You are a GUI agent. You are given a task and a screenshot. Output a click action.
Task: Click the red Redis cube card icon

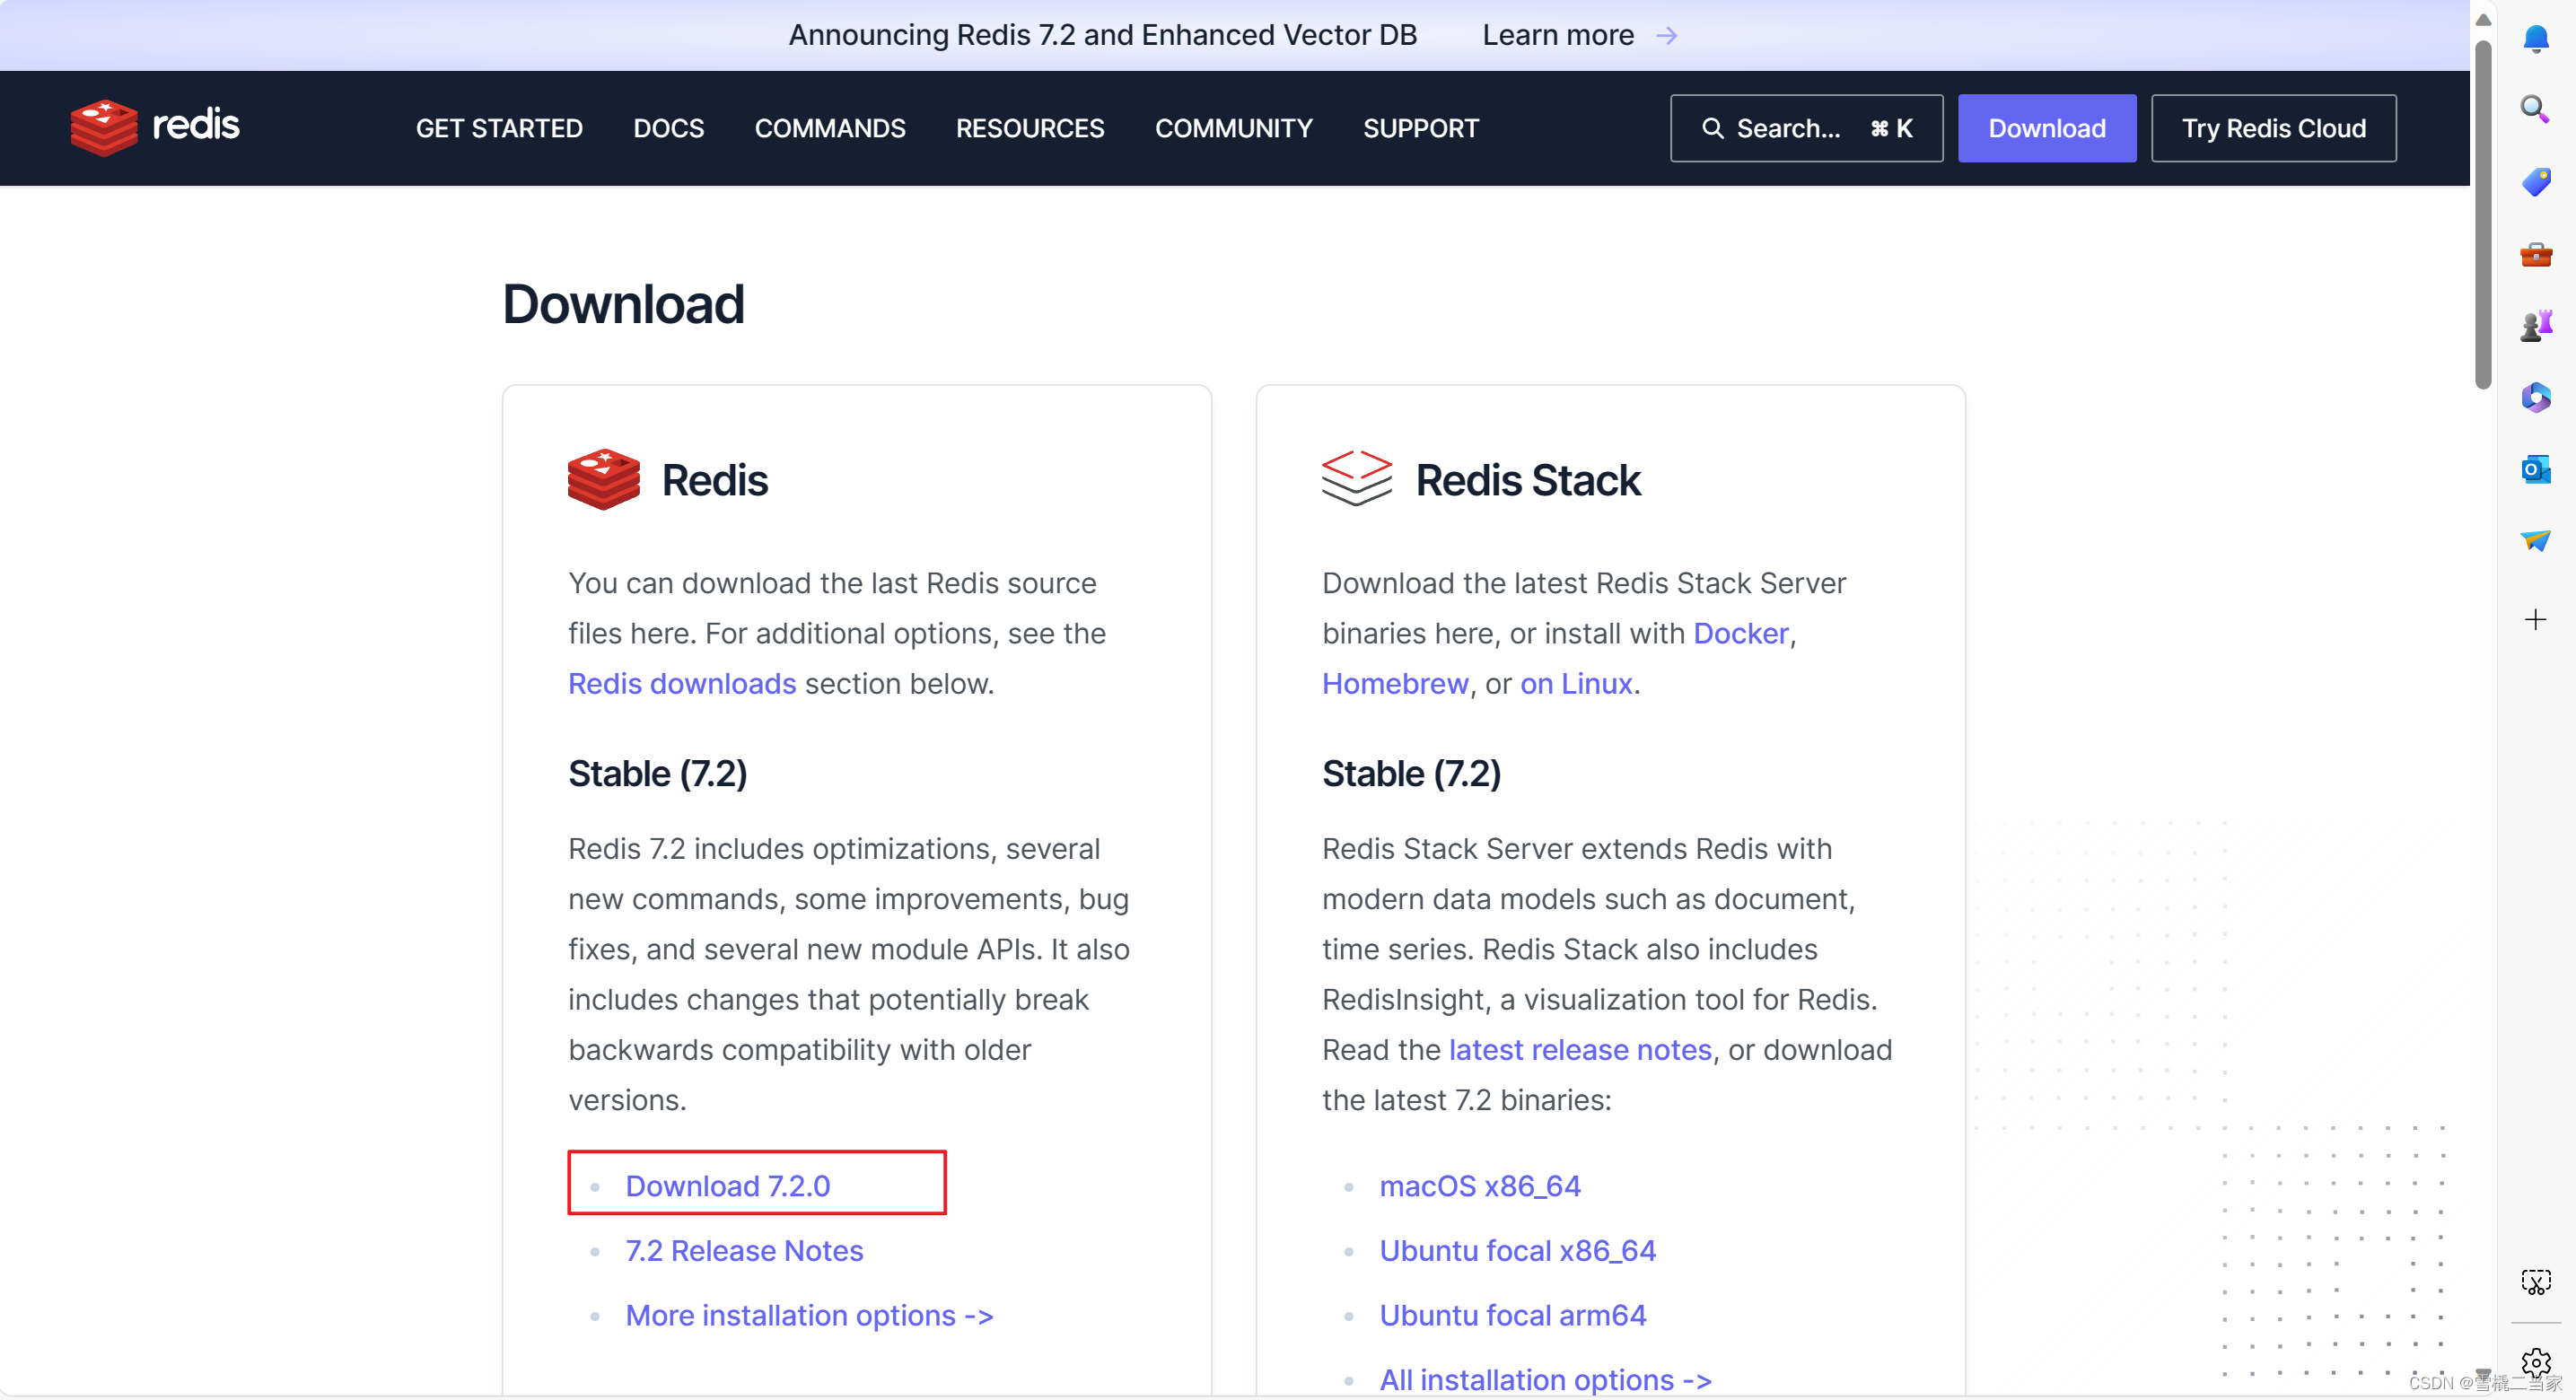coord(603,479)
